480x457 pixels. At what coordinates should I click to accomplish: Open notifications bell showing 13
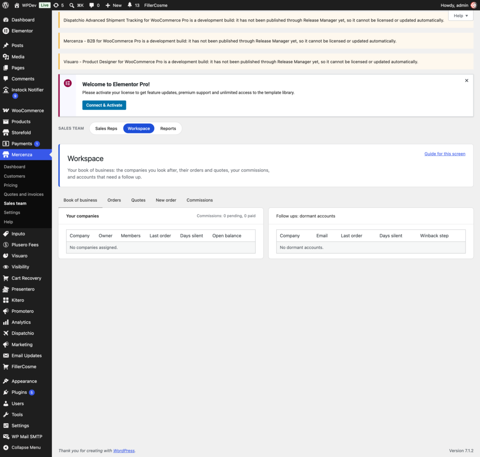click(x=130, y=5)
